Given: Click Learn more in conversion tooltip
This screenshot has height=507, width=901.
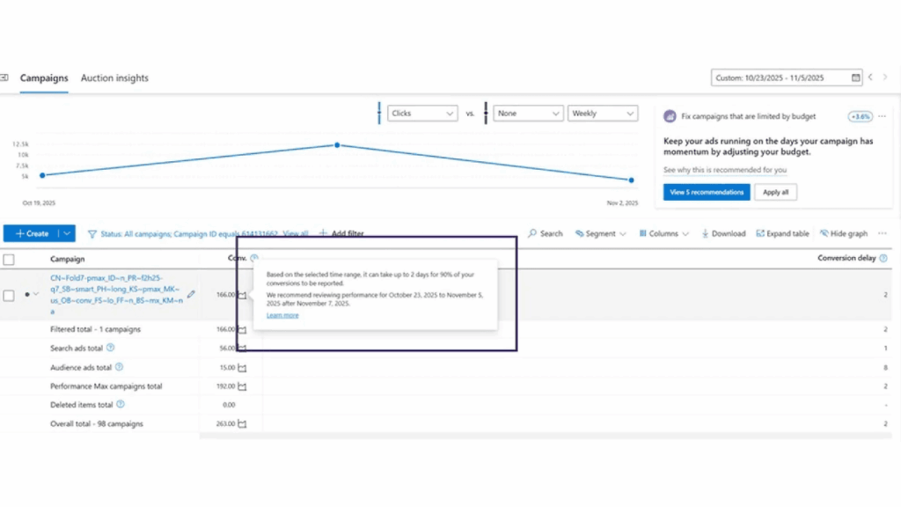Looking at the screenshot, I should click(x=282, y=315).
